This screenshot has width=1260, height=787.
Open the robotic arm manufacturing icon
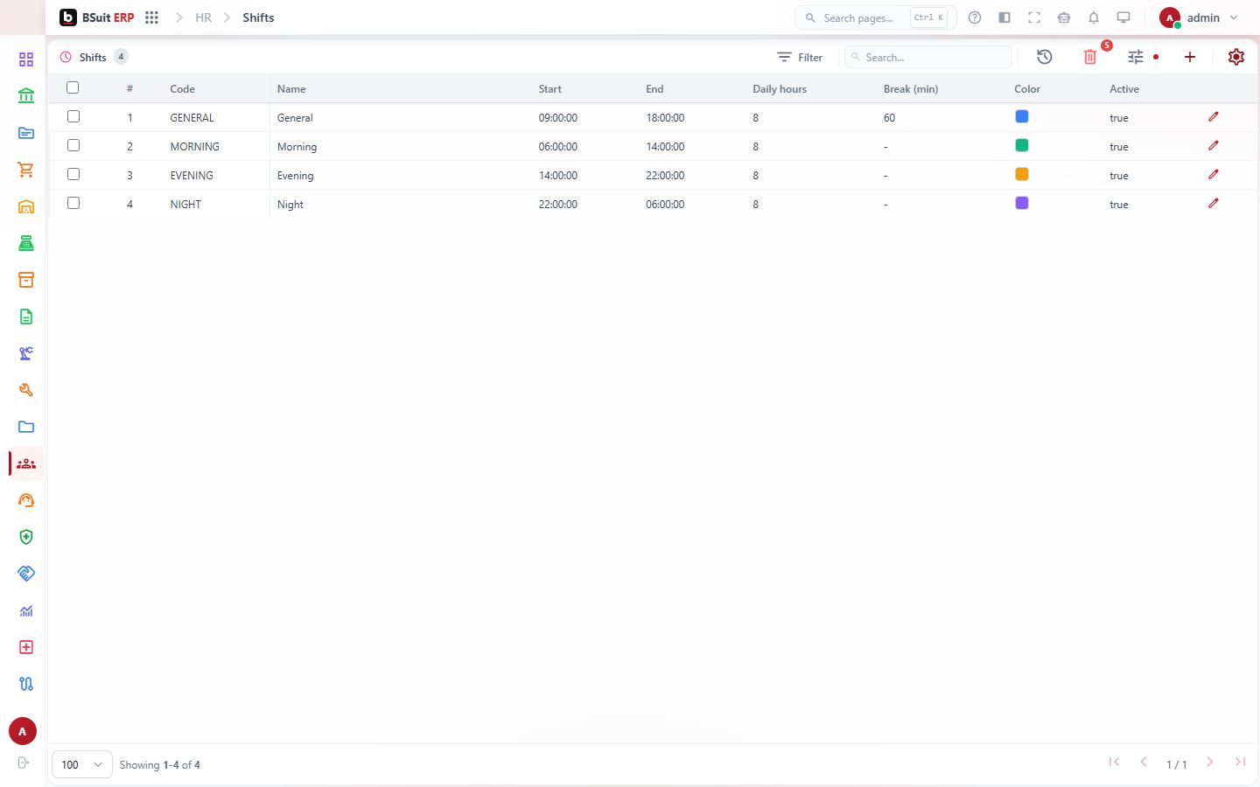26,353
